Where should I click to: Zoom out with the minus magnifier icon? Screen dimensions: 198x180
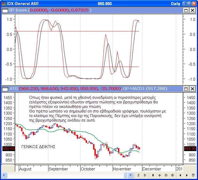coord(166,175)
